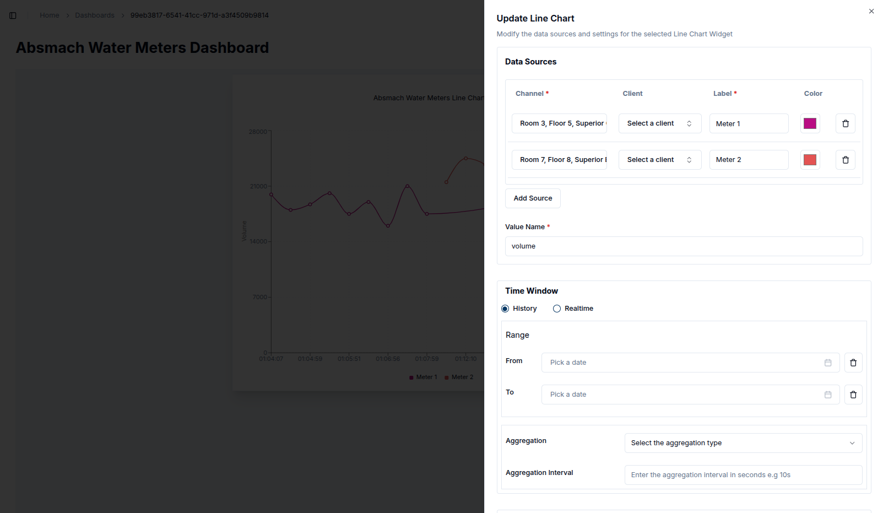
Task: Click the Add Source button
Action: click(x=532, y=198)
